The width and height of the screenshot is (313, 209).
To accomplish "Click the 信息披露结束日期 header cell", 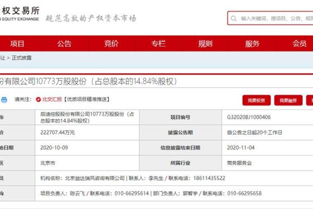I will pyautogui.click(x=180, y=148).
